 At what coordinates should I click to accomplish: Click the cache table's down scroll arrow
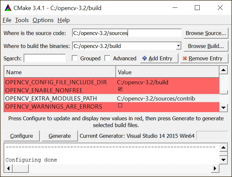pos(223,108)
